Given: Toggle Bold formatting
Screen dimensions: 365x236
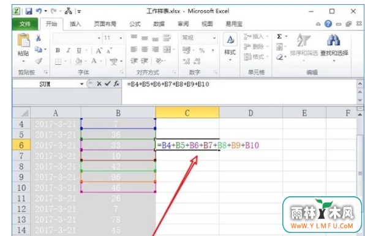Looking at the screenshot, I should click(58, 50).
